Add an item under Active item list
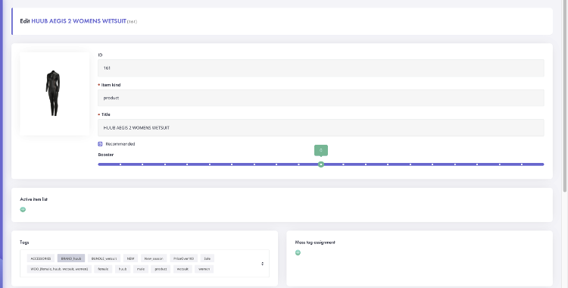The image size is (568, 288). (x=23, y=209)
